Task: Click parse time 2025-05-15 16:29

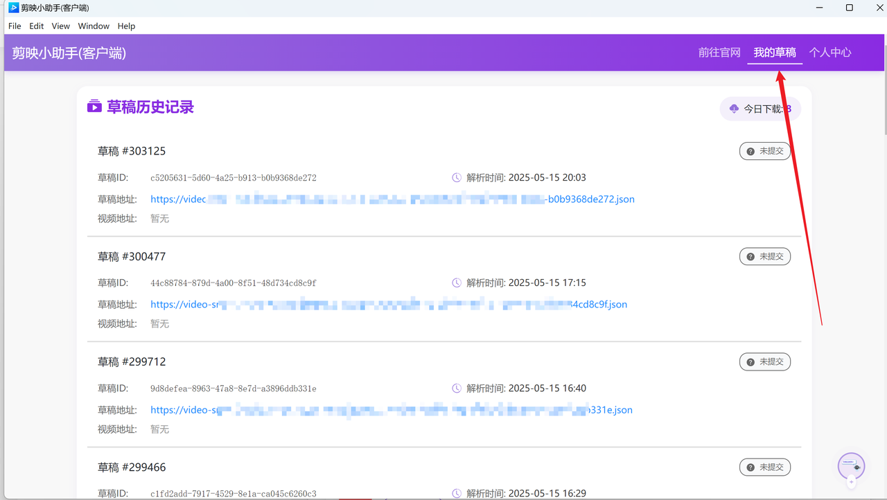Action: coord(547,493)
